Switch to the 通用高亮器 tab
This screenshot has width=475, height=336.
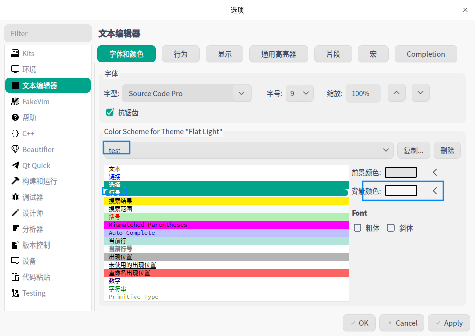tap(278, 54)
